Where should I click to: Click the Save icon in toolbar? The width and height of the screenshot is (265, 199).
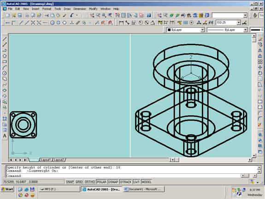20,15
